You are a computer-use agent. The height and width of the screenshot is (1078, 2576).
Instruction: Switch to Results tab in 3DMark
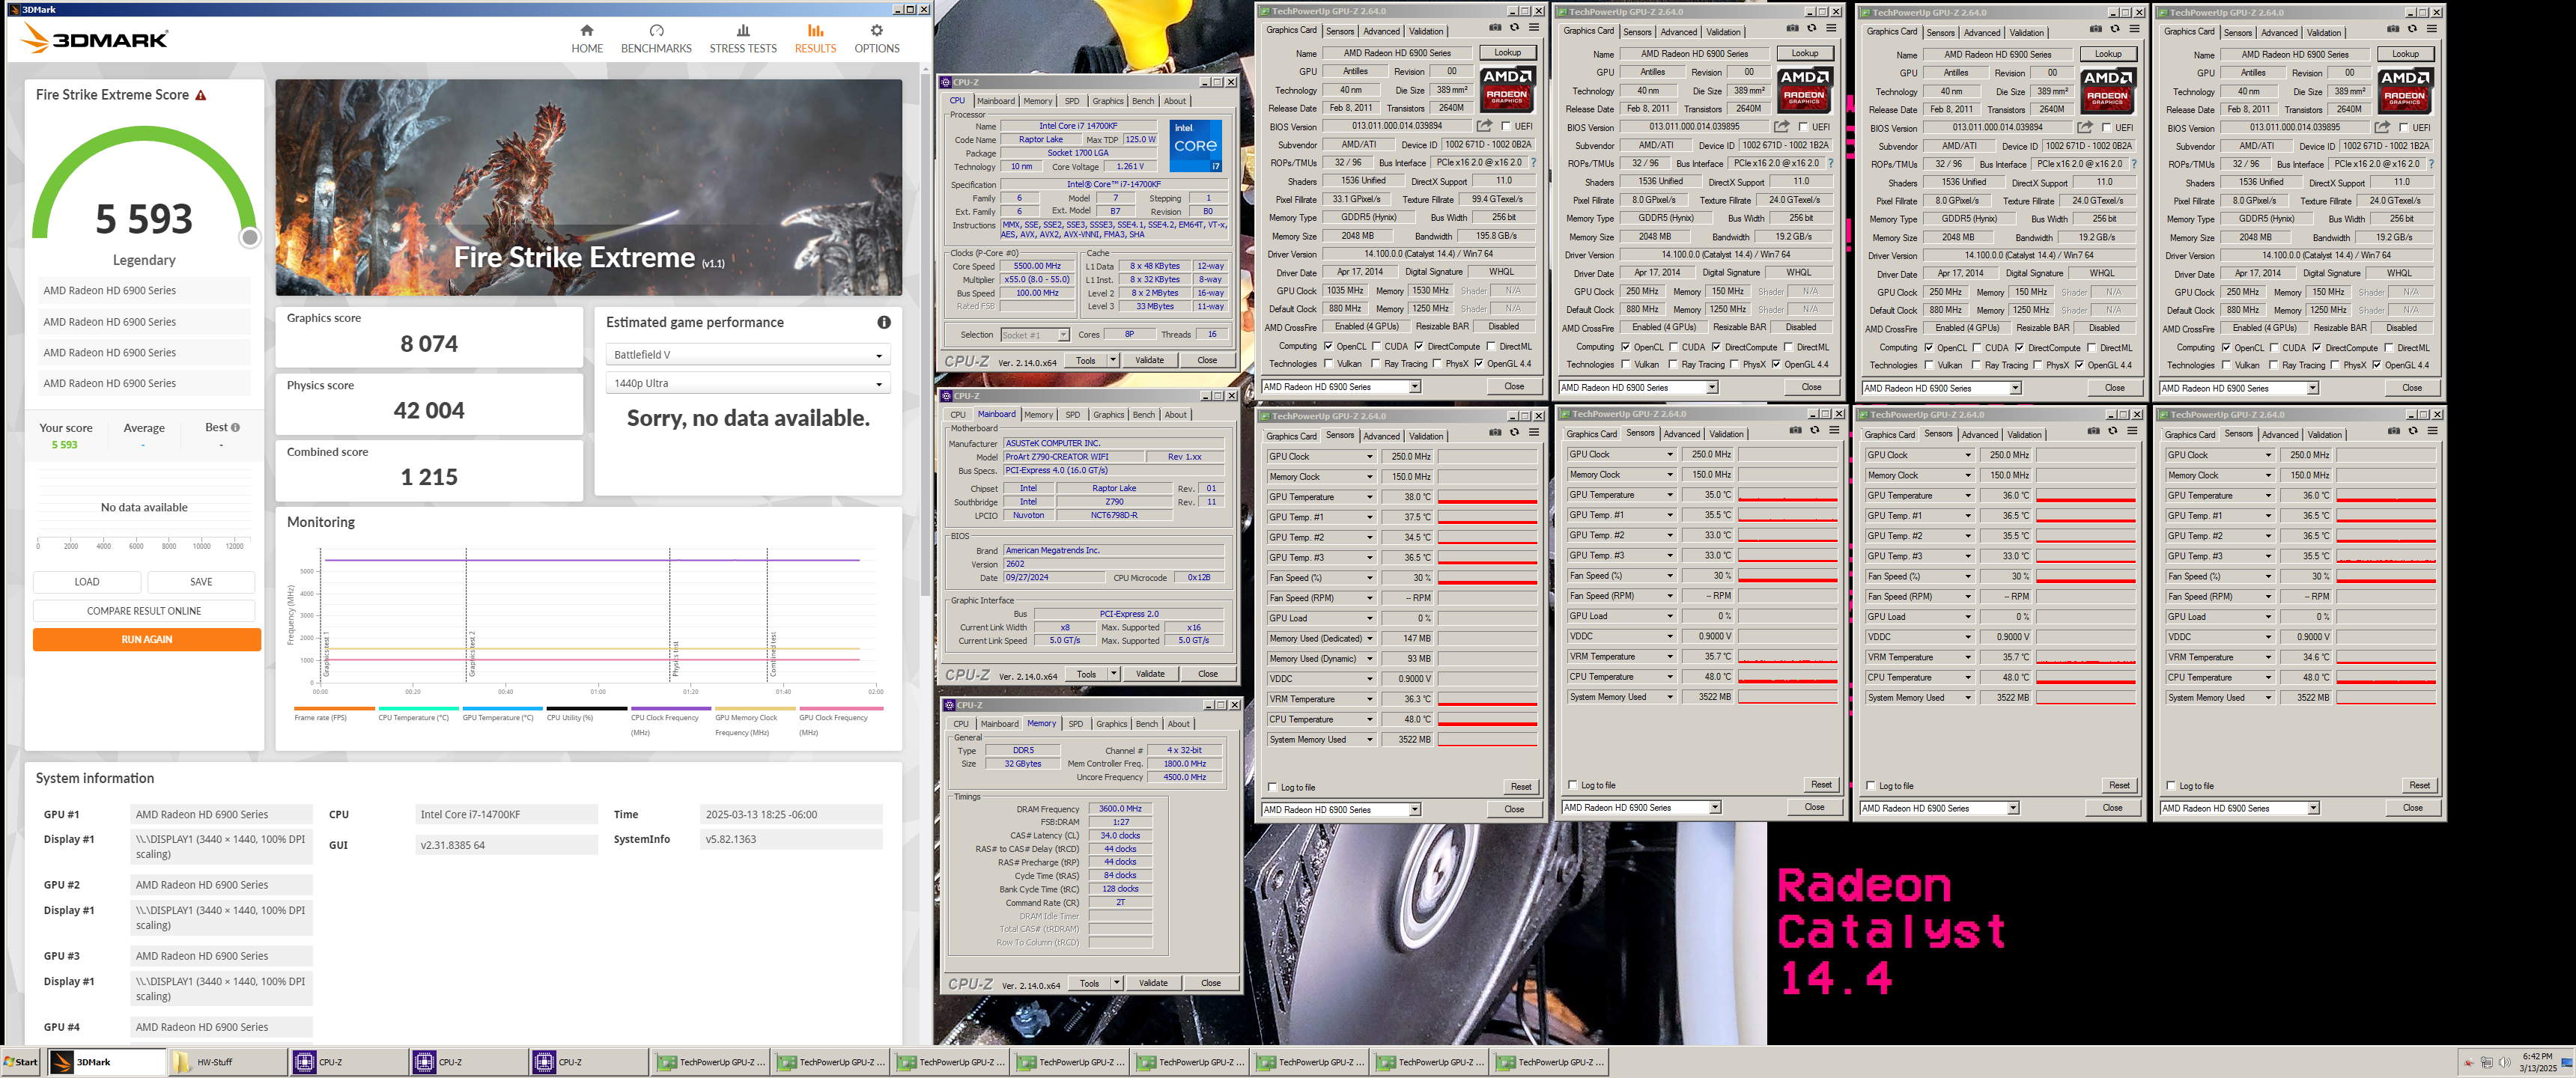coord(815,39)
